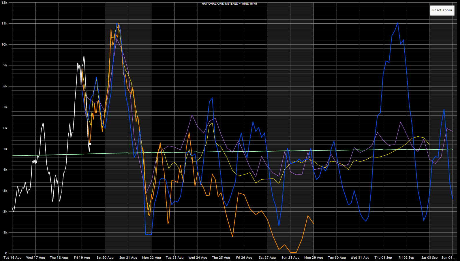Click the blue line's peak on Fri 02 Sep

(398, 23)
